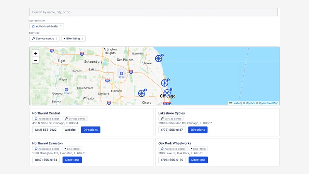Select map wheel marker numbered 2

click(x=159, y=58)
